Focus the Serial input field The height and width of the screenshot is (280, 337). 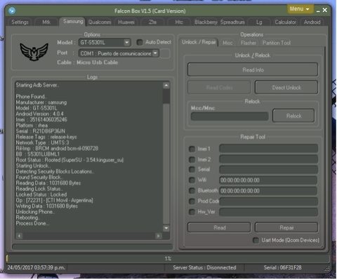[268, 170]
